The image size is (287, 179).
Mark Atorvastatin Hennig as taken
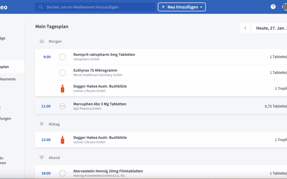click(x=62, y=173)
